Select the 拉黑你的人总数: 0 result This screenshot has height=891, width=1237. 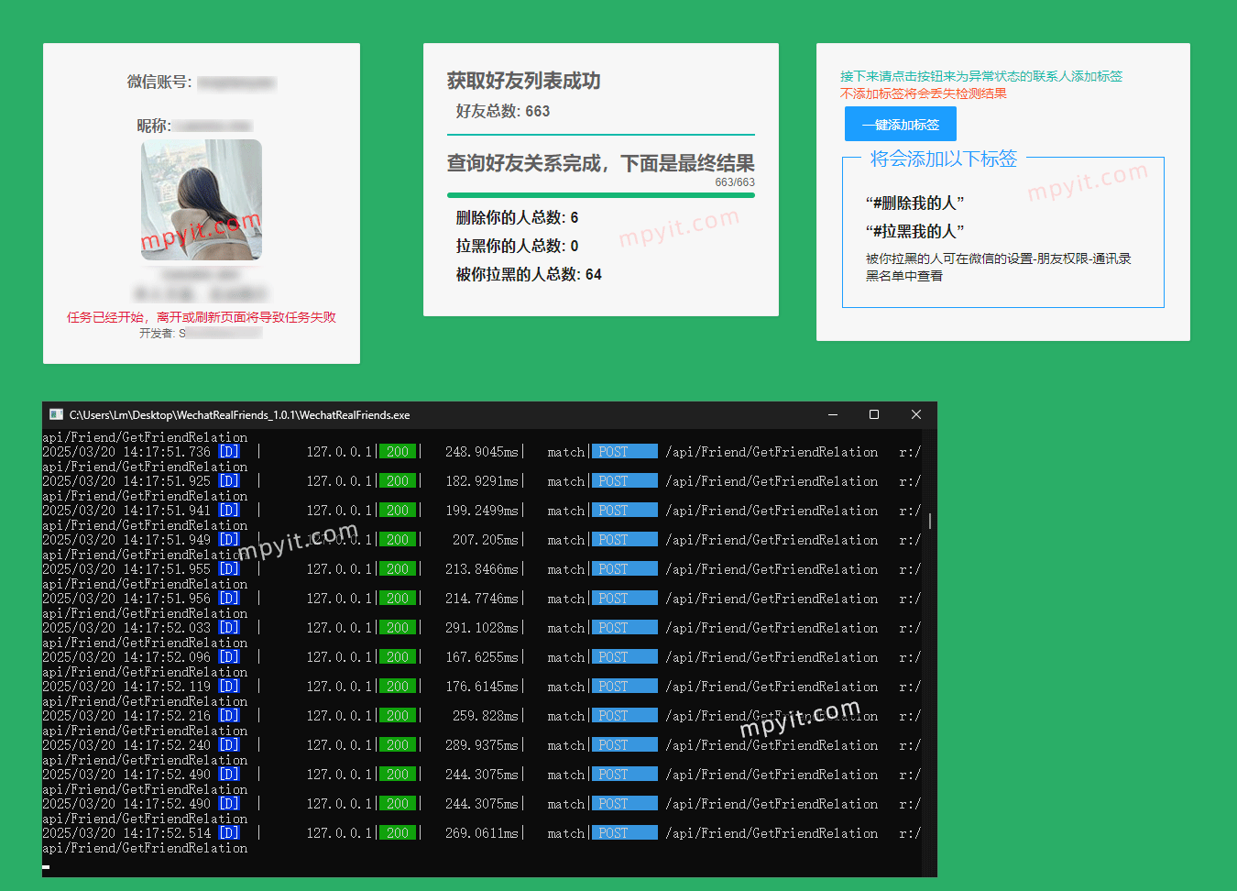(x=517, y=246)
